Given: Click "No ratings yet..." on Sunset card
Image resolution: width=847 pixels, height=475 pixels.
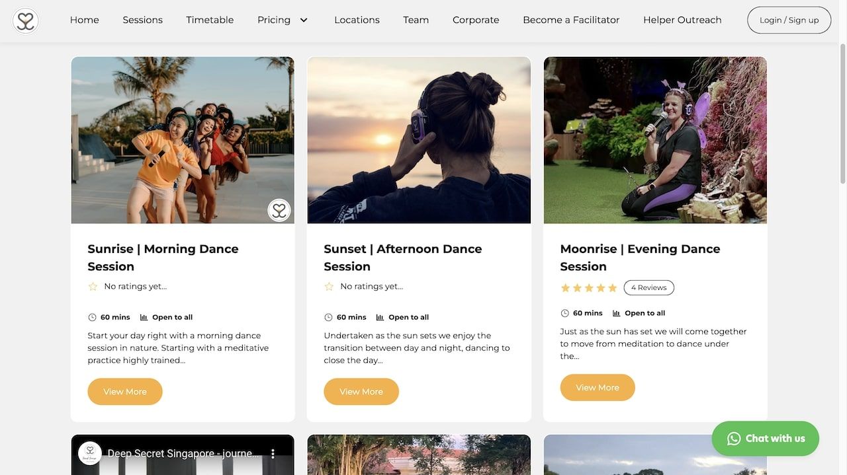Looking at the screenshot, I should click(x=372, y=286).
